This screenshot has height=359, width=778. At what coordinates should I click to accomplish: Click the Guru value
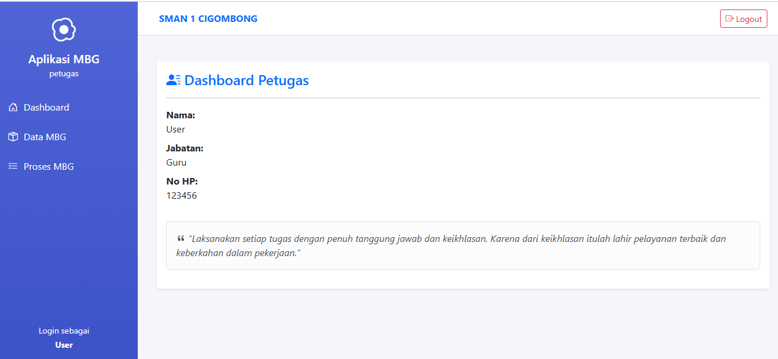(176, 163)
